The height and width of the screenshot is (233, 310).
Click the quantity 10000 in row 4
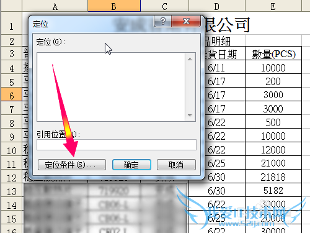(273, 67)
